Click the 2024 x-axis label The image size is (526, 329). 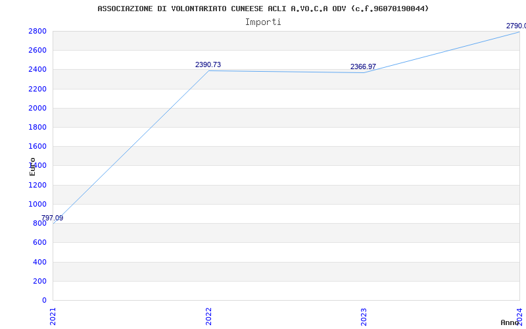pyautogui.click(x=519, y=316)
